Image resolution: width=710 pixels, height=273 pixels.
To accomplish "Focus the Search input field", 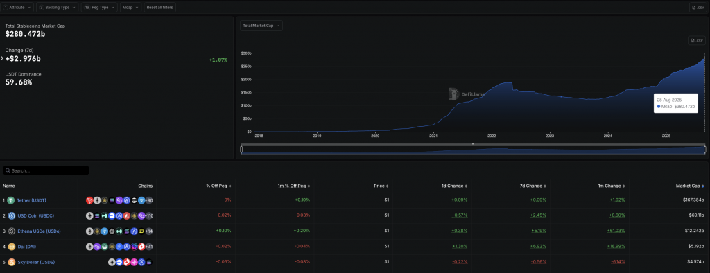I will [x=46, y=170].
